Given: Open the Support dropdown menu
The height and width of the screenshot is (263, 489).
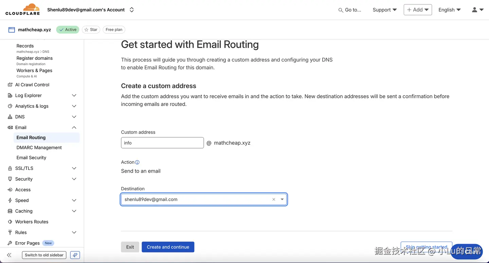Looking at the screenshot, I should 384,10.
